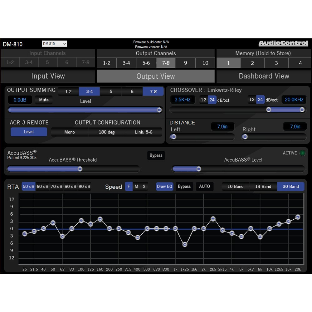The height and width of the screenshot is (312, 312).
Task: Switch EQ to 10 Band
Action: pyautogui.click(x=236, y=187)
